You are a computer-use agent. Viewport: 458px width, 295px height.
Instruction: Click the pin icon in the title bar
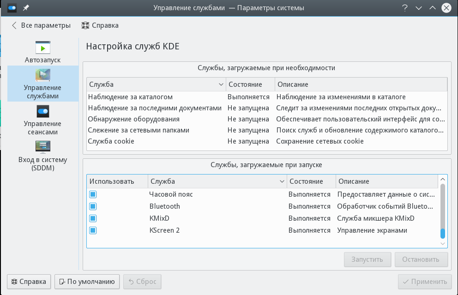26,8
